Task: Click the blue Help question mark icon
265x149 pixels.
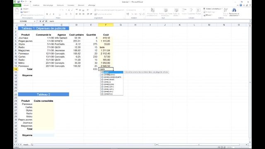Action: [241, 5]
